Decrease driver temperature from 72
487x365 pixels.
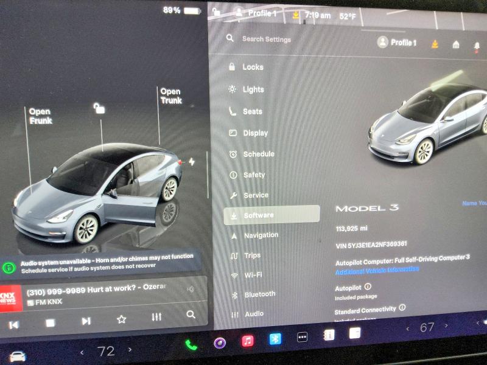82,353
